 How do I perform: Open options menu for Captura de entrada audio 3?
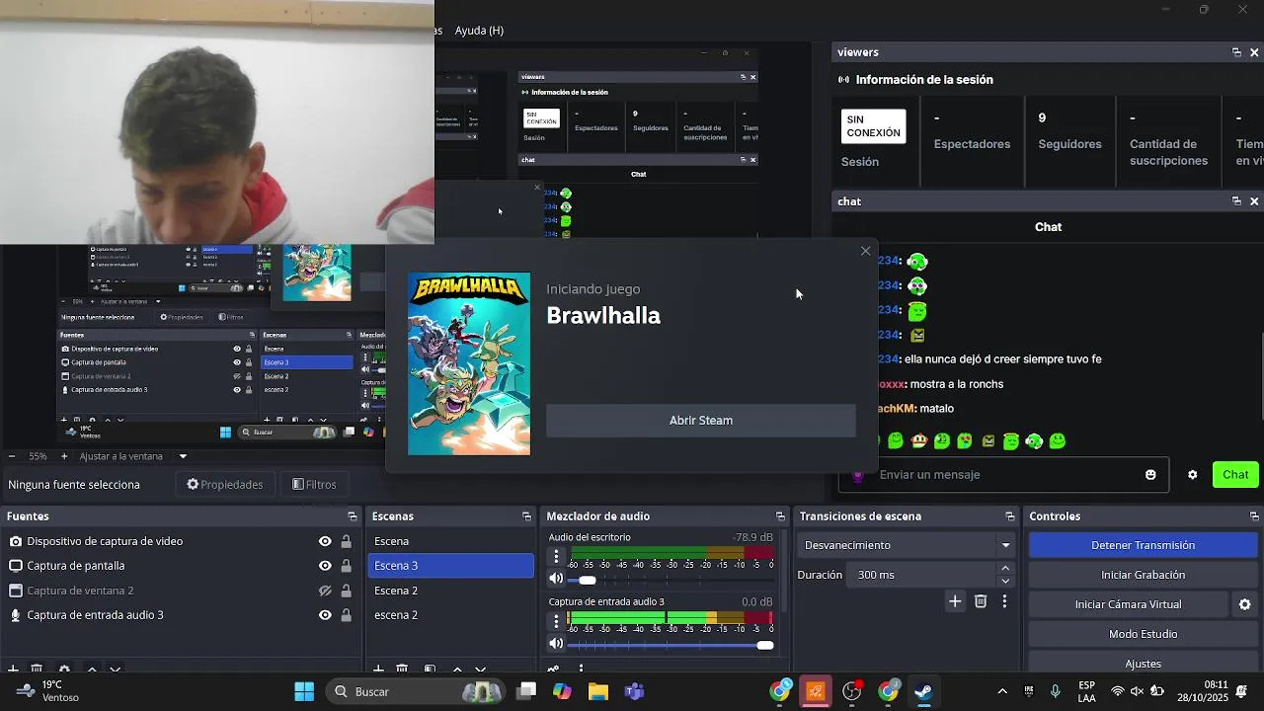coord(556,621)
